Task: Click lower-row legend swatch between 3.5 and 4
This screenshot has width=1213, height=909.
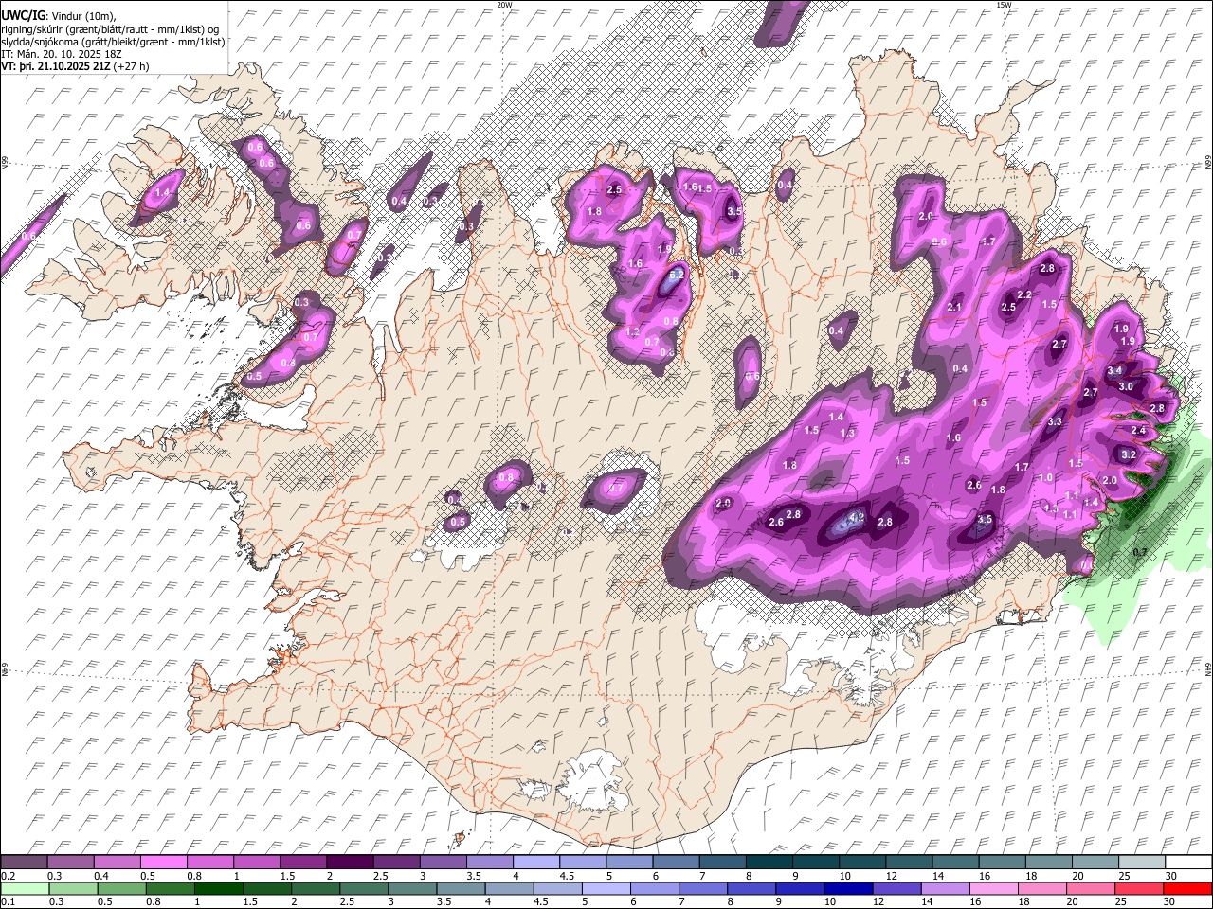Action: [461, 888]
